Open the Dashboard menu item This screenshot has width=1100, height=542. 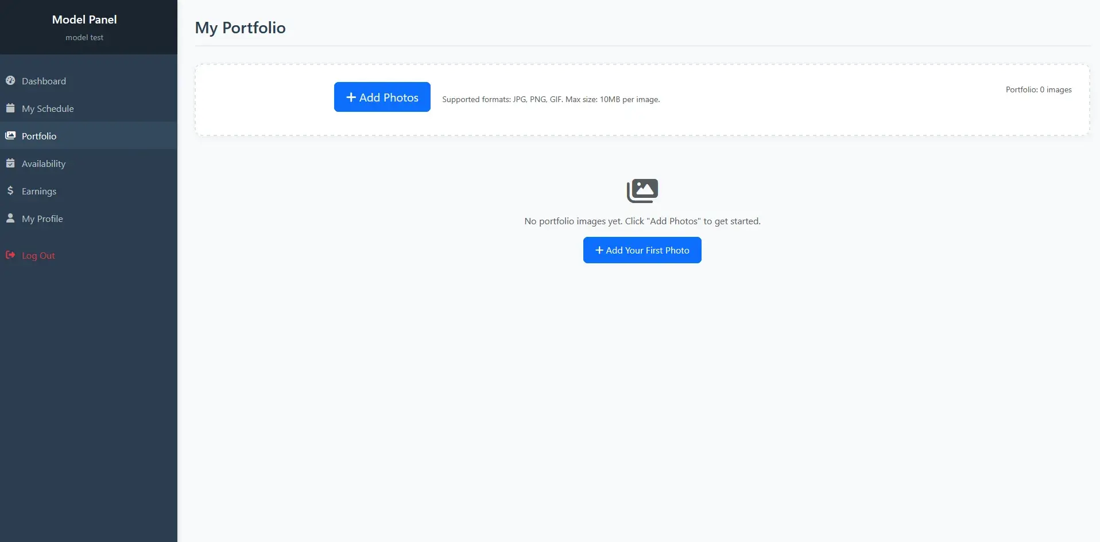click(x=44, y=81)
